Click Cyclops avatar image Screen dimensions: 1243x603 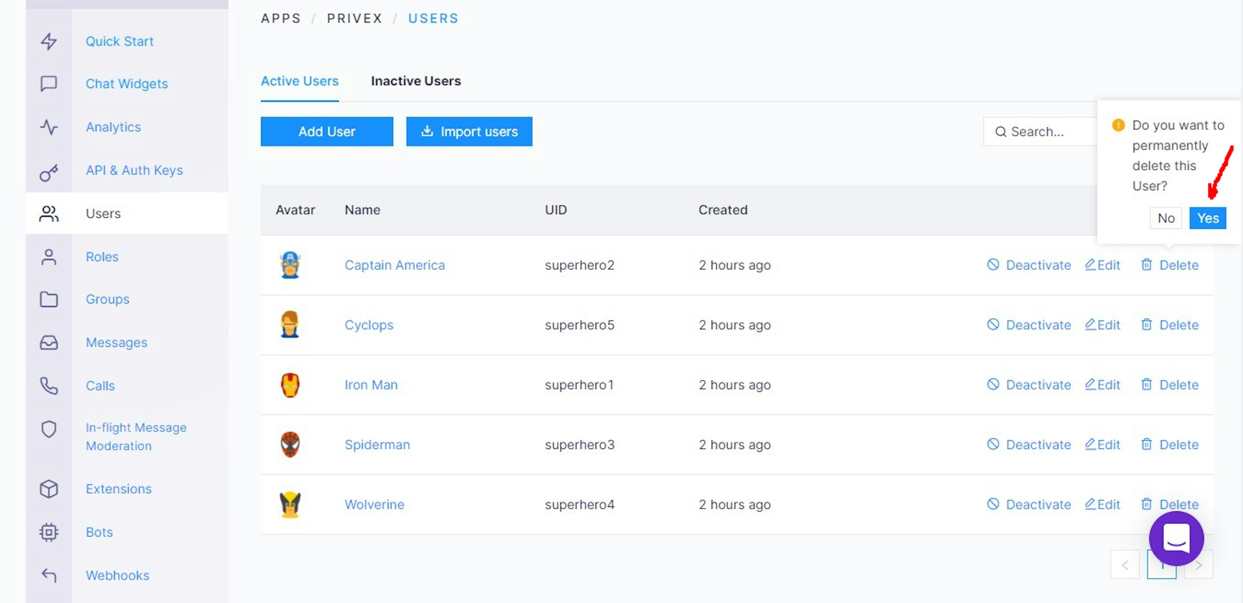pyautogui.click(x=289, y=325)
